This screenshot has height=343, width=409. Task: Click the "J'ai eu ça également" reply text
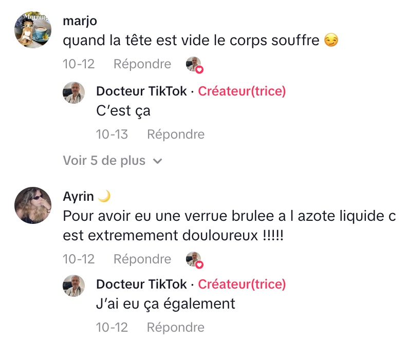click(165, 304)
